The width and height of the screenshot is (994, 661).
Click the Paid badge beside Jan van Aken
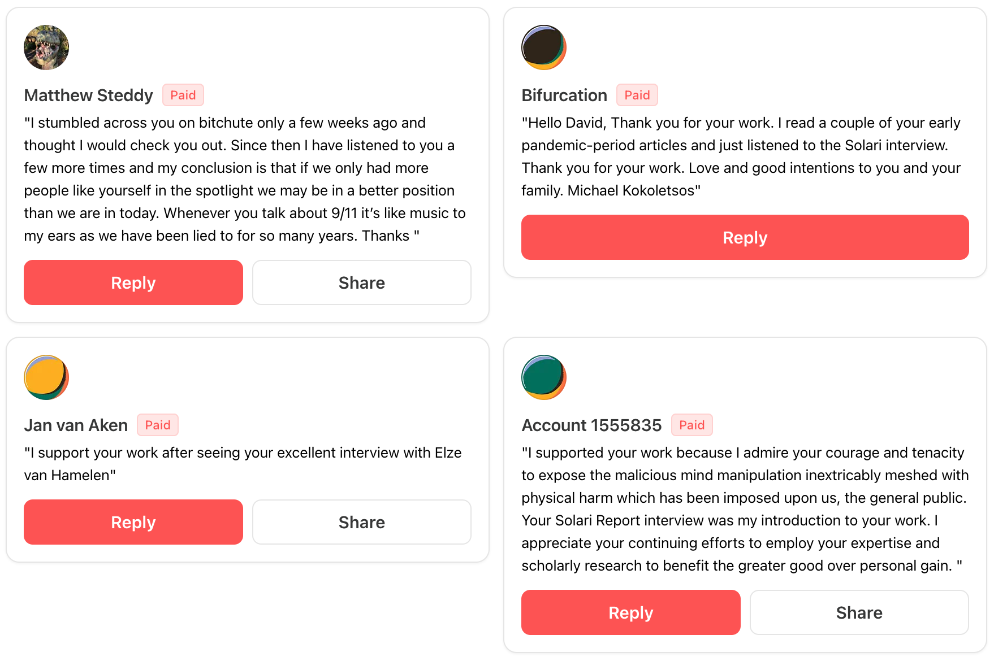click(x=158, y=425)
